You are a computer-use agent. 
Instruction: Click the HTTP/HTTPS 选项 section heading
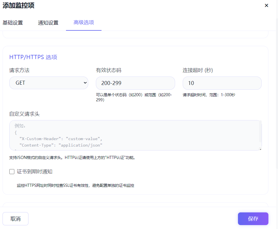coord(33,57)
